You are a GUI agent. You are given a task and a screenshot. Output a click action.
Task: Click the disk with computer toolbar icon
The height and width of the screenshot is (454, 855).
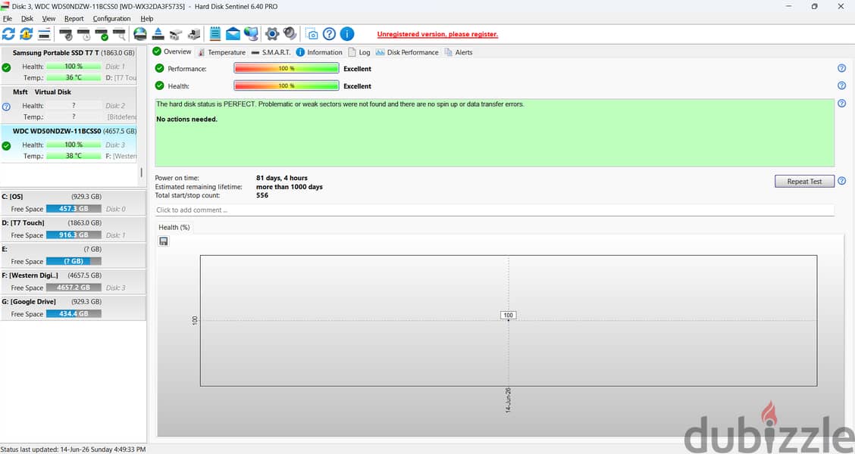point(193,34)
